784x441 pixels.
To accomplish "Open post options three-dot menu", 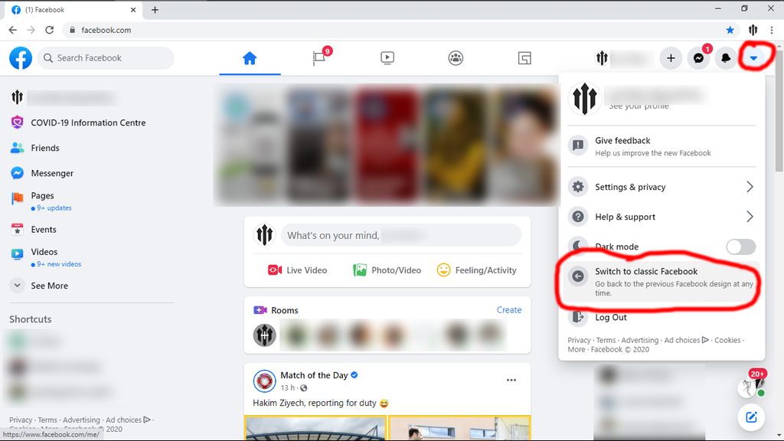I will click(x=511, y=380).
